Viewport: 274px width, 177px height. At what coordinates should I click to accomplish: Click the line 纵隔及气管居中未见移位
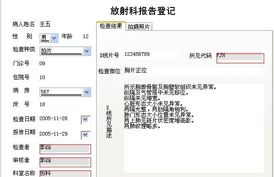pyautogui.click(x=156, y=92)
